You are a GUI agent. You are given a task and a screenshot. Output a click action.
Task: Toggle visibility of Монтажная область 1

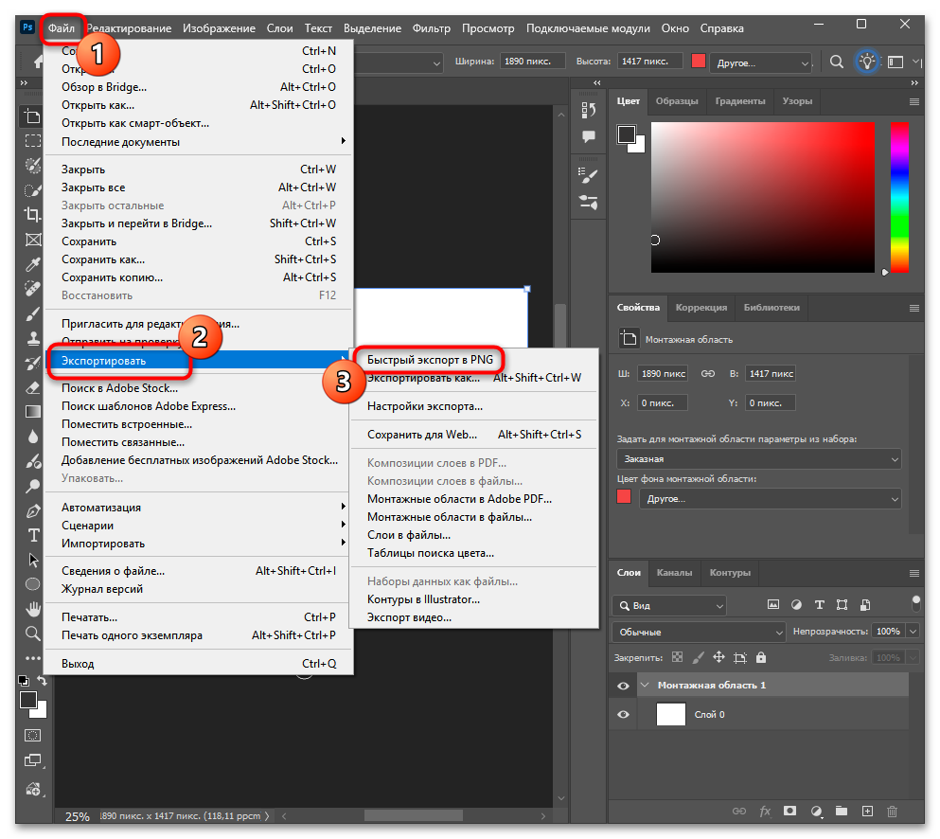click(x=623, y=686)
